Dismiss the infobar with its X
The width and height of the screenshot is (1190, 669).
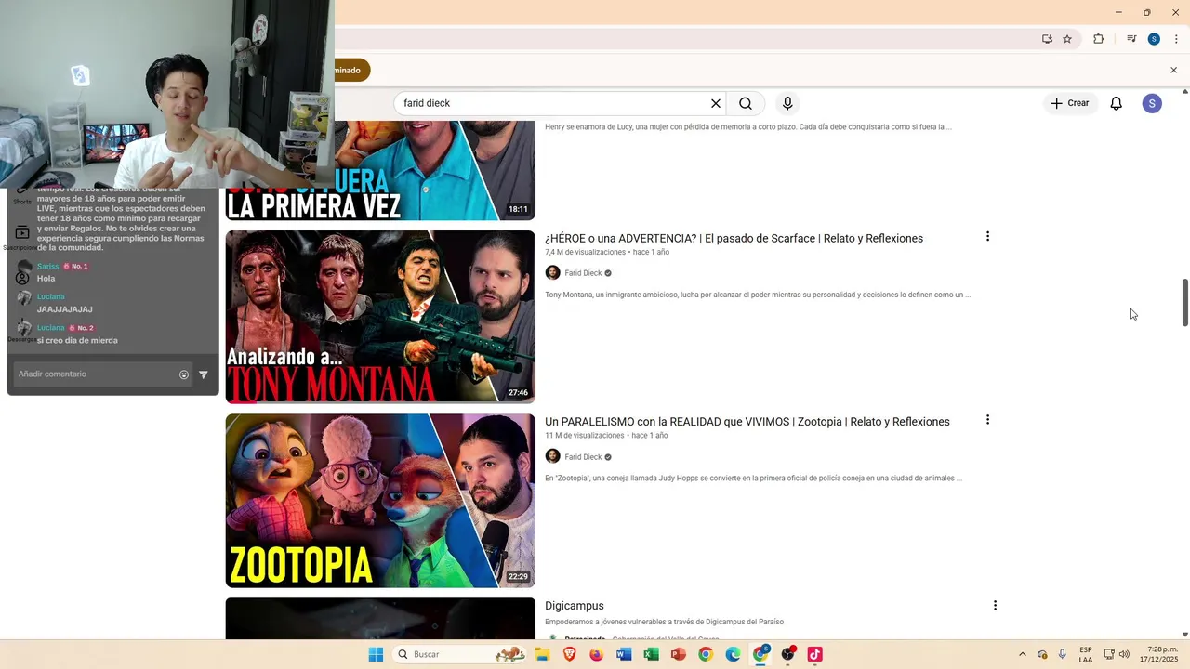tap(1173, 71)
